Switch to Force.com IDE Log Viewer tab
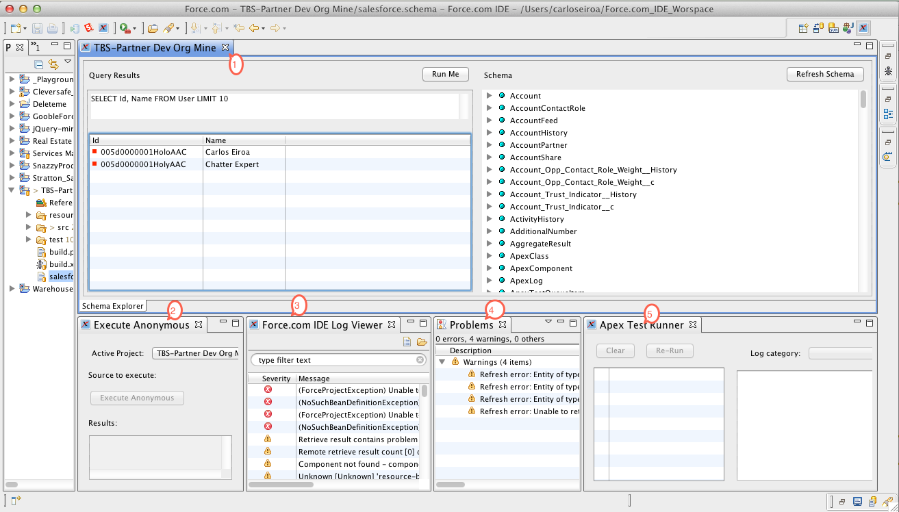The height and width of the screenshot is (512, 899). pos(322,325)
